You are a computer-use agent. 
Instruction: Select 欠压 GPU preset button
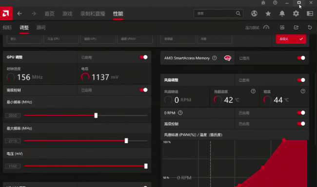[61, 39]
